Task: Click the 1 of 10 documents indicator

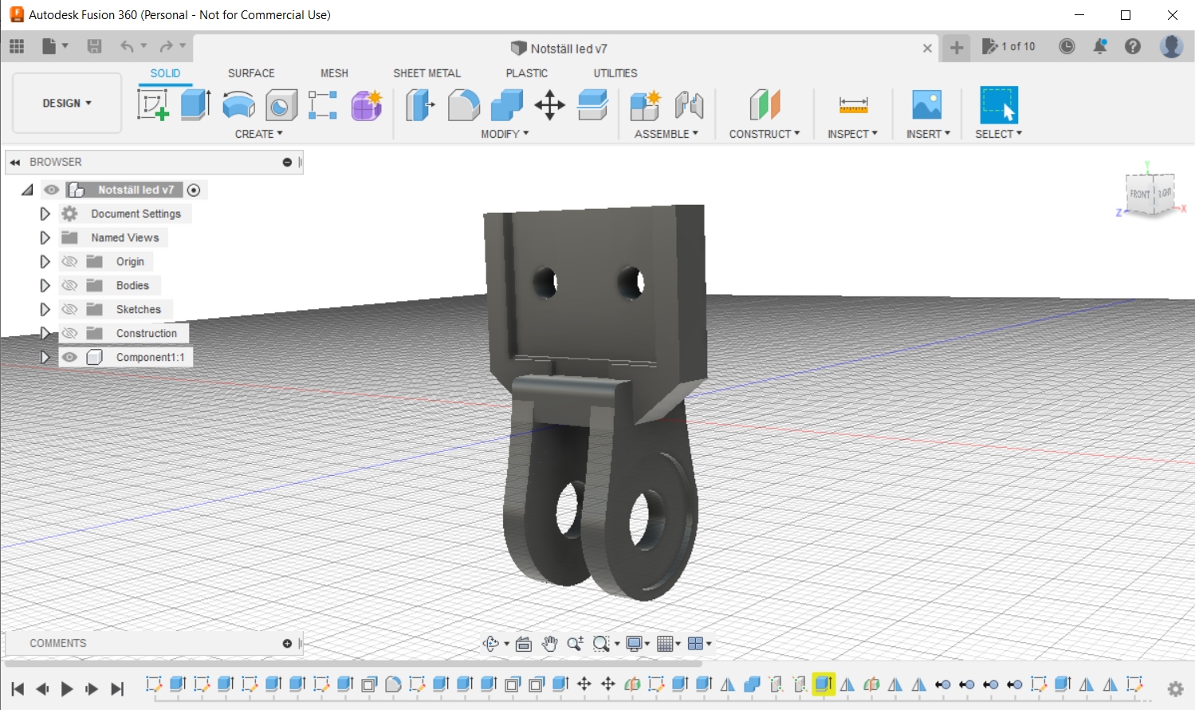Action: click(x=1008, y=46)
